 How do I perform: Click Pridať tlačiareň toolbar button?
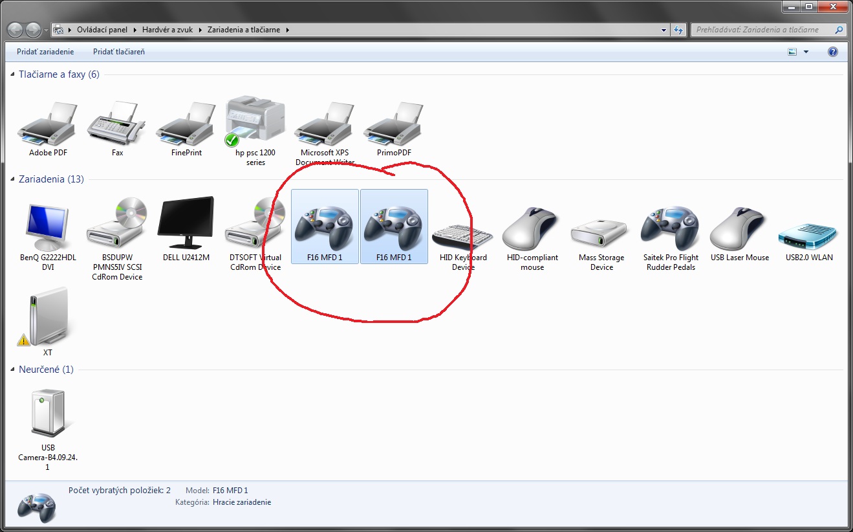coord(119,52)
